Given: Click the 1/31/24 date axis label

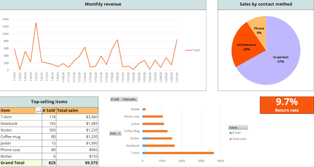Looking at the screenshot, I should [x=177, y=77].
